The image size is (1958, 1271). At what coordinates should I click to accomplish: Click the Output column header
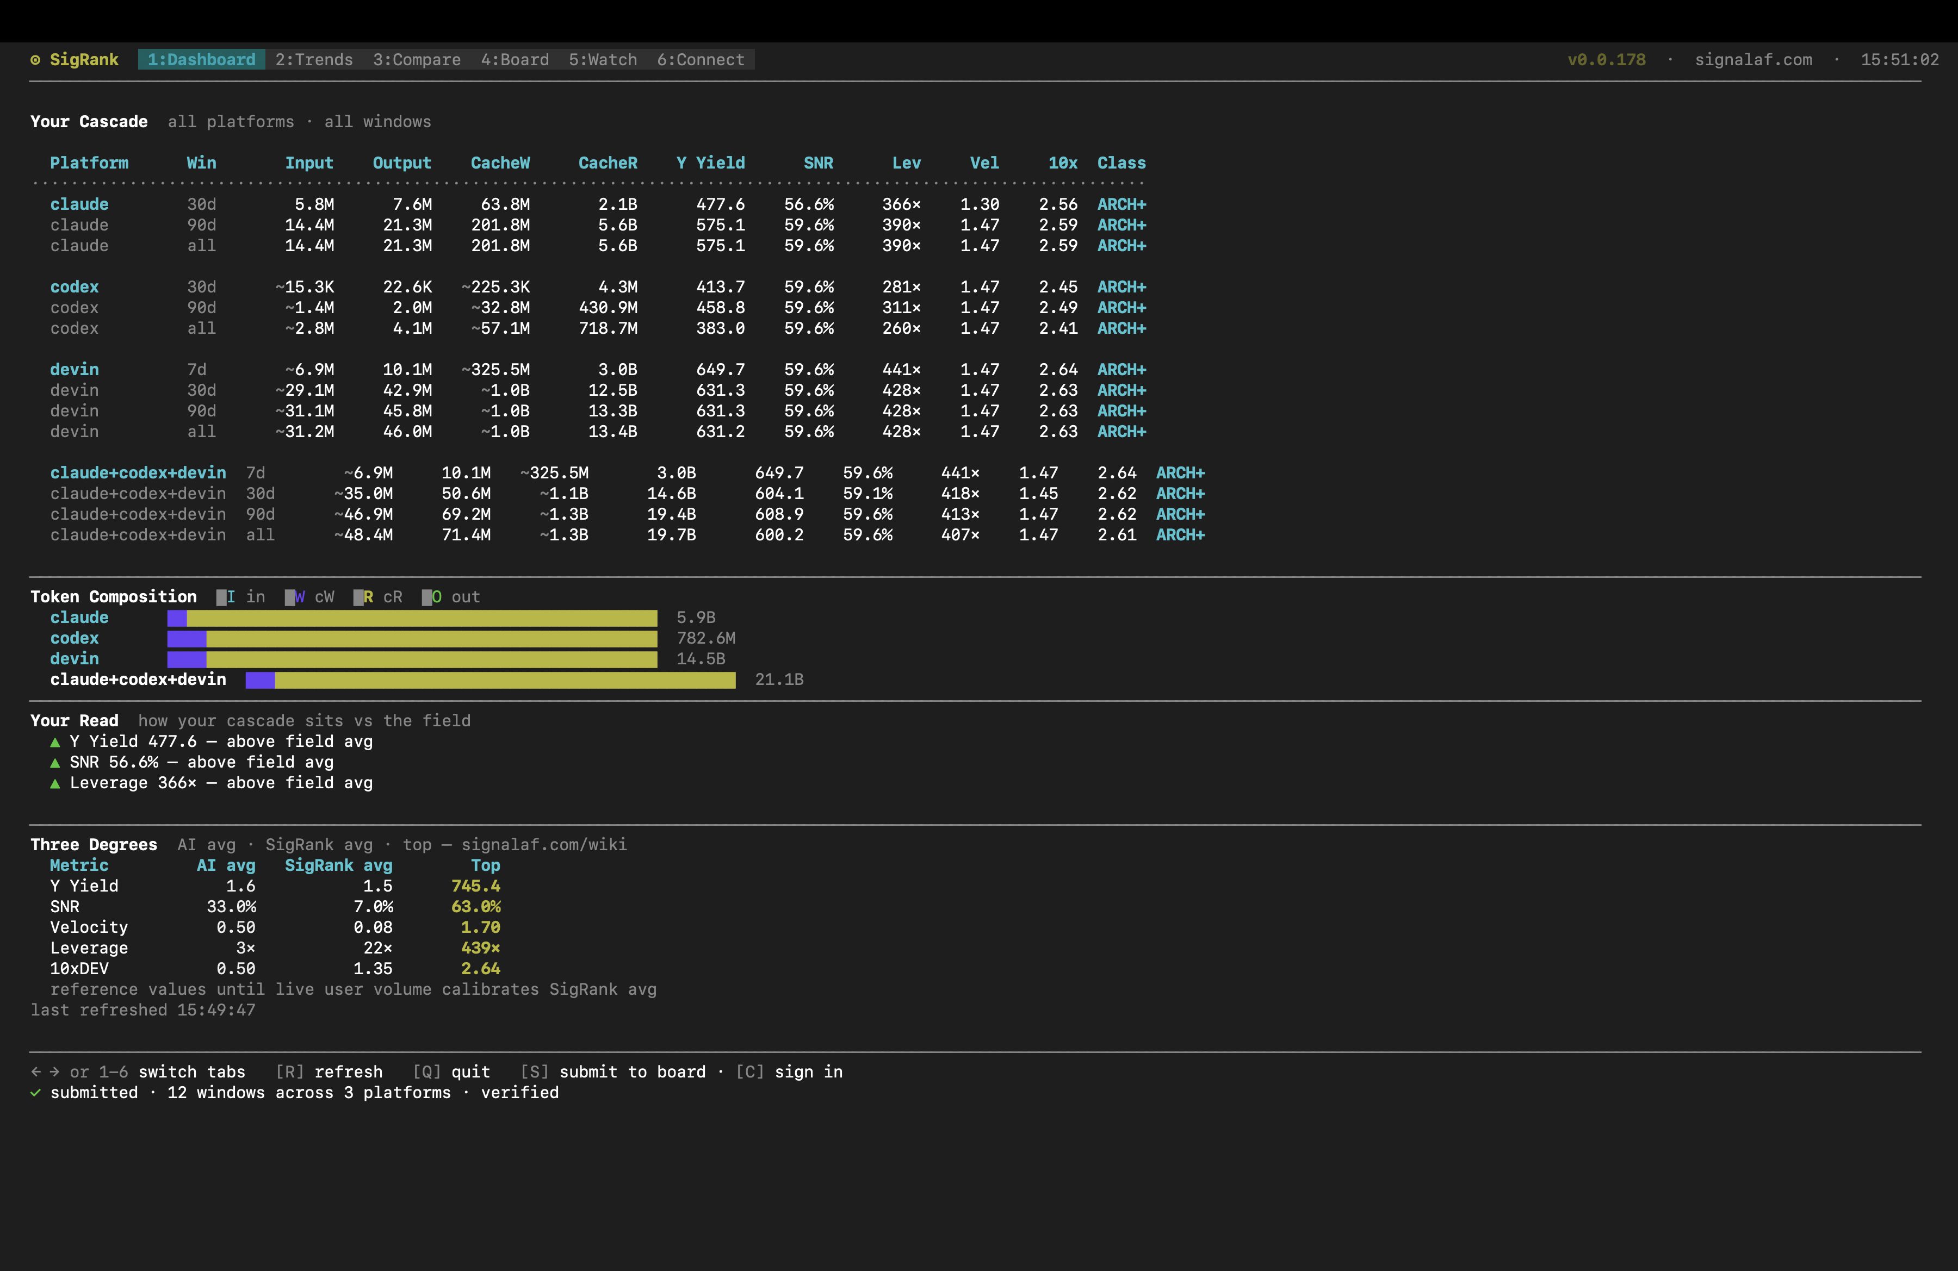402,163
